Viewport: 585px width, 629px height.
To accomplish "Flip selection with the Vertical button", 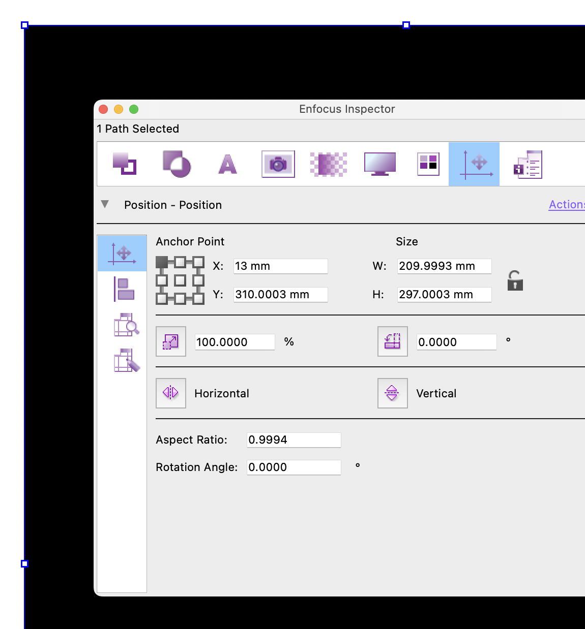I will point(393,393).
